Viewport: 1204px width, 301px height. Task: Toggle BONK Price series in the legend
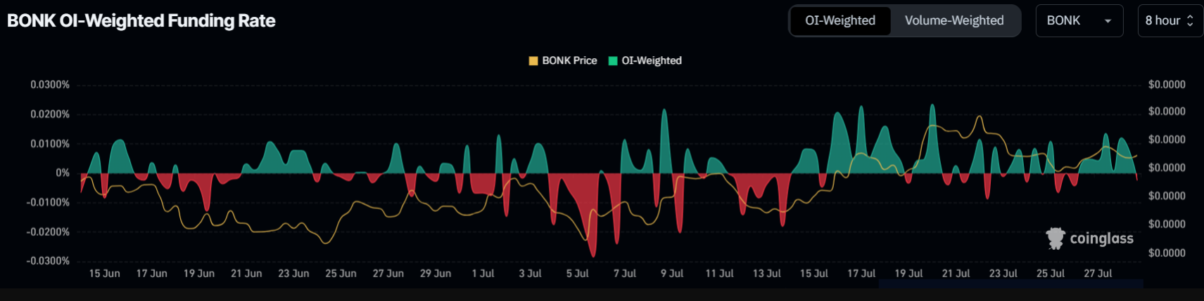[x=569, y=61]
